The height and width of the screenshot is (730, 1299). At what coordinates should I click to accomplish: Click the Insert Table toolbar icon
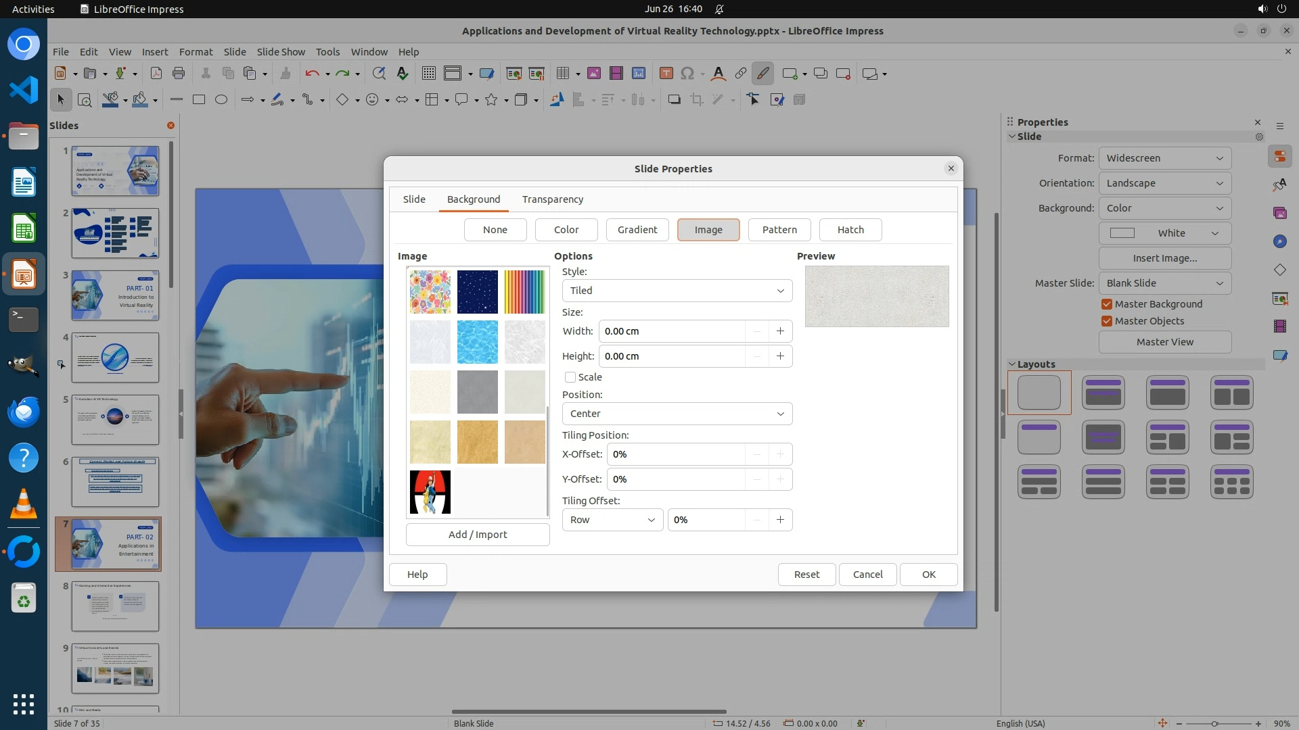pyautogui.click(x=562, y=74)
